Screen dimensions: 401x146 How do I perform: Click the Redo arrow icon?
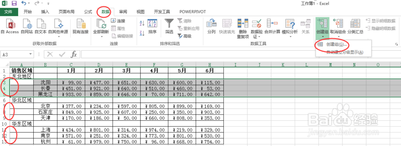click(36, 3)
